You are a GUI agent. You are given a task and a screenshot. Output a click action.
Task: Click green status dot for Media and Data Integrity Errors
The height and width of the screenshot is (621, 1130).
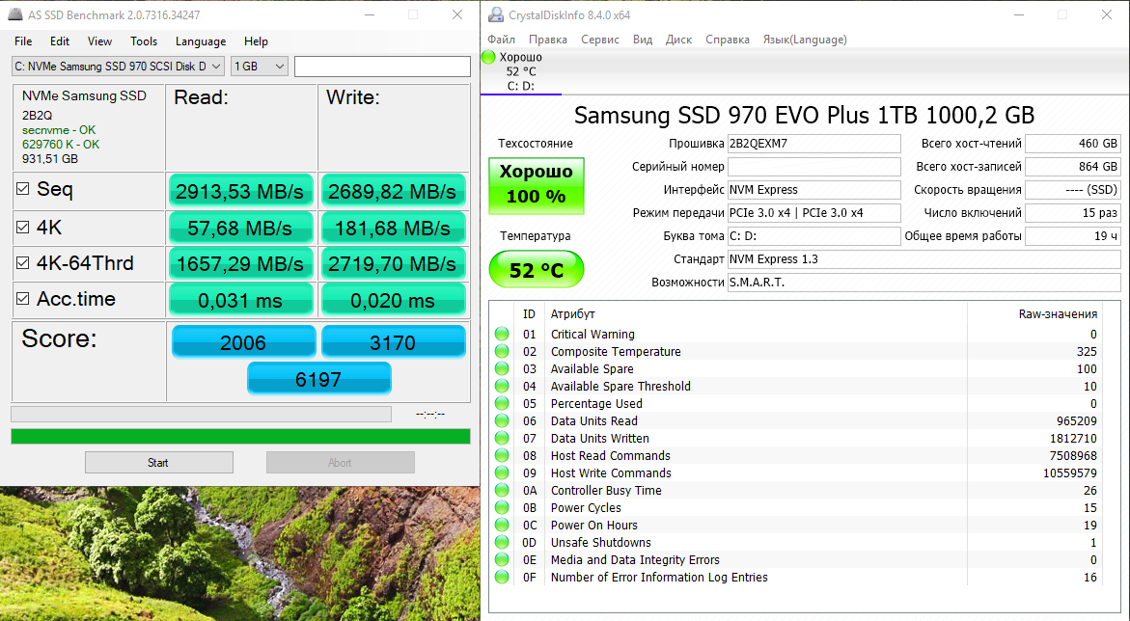(x=502, y=559)
